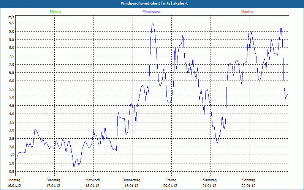The height and width of the screenshot is (190, 304).
Task: Click the date 18.01.12
Action: point(92,186)
